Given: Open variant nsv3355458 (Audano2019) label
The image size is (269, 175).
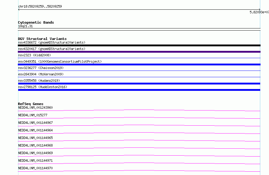Looking at the screenshot, I should pos(39,81).
